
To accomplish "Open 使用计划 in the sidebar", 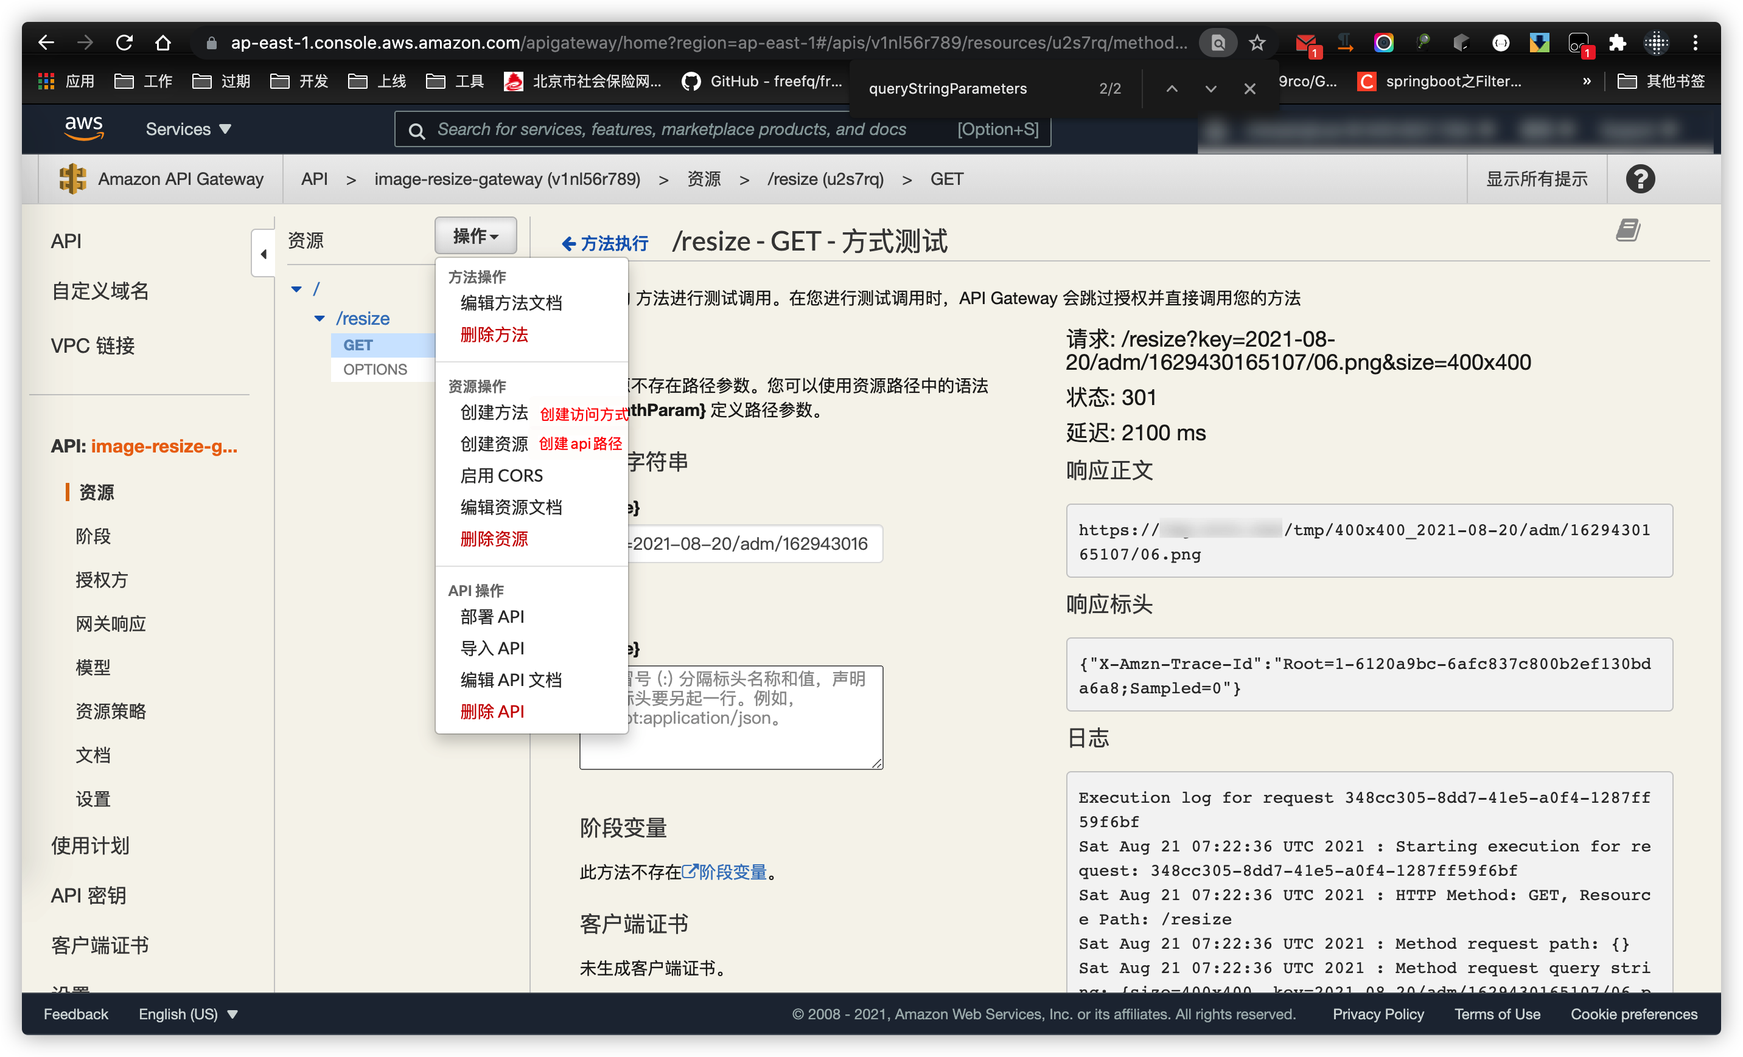I will tap(90, 845).
